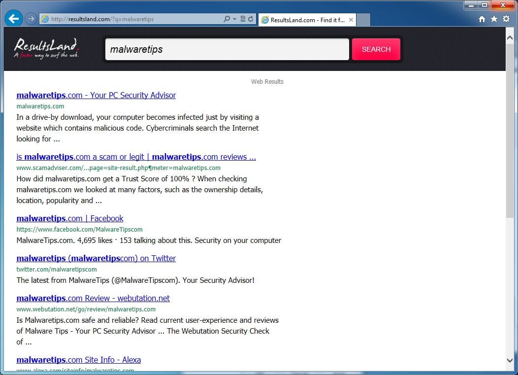
Task: Click the twitter.com/malwaretipscom URL text
Action: (x=57, y=269)
